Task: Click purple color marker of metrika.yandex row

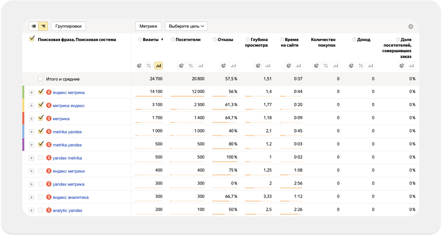Action: tap(23, 145)
